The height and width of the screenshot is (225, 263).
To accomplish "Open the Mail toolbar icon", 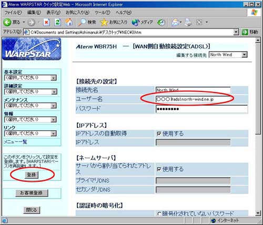I will [x=175, y=22].
